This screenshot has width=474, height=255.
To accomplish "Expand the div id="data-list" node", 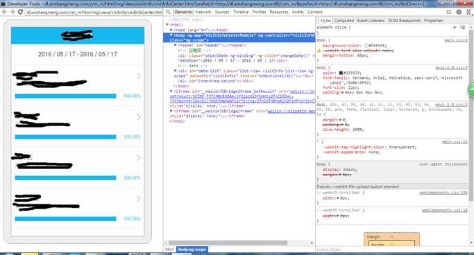I will (176, 71).
